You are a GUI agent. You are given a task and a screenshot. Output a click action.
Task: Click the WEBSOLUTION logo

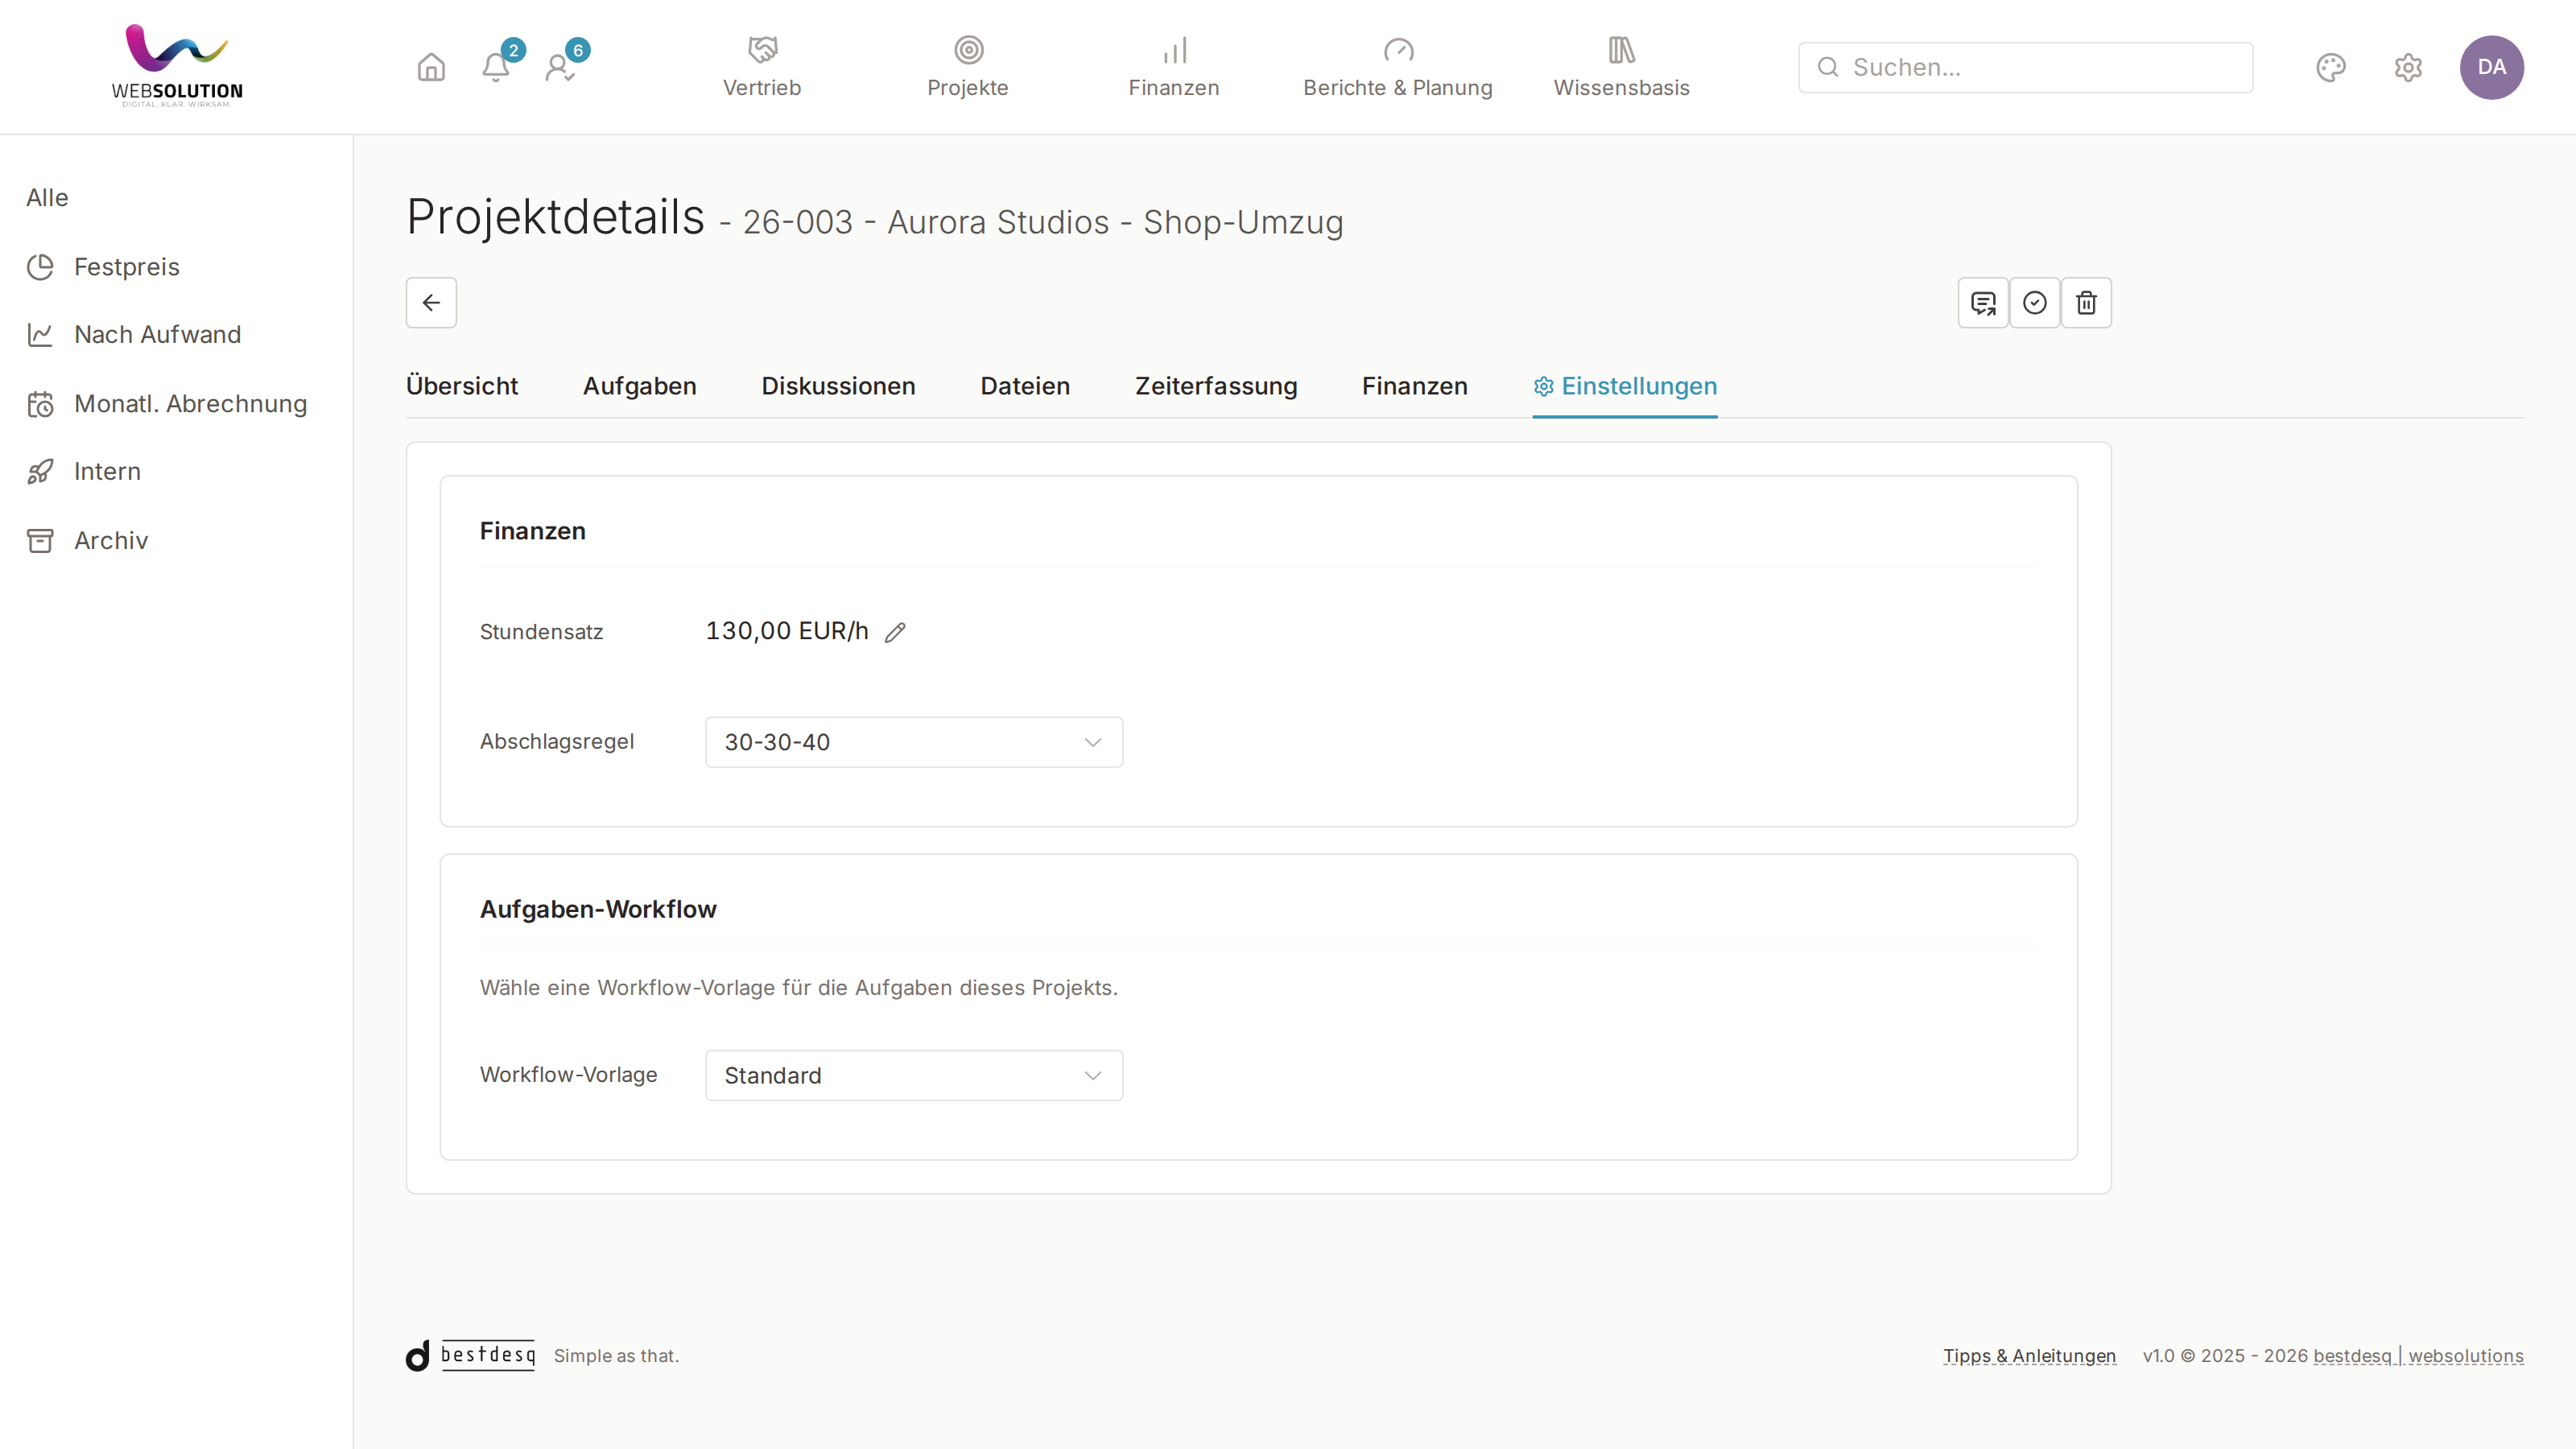coord(177,66)
